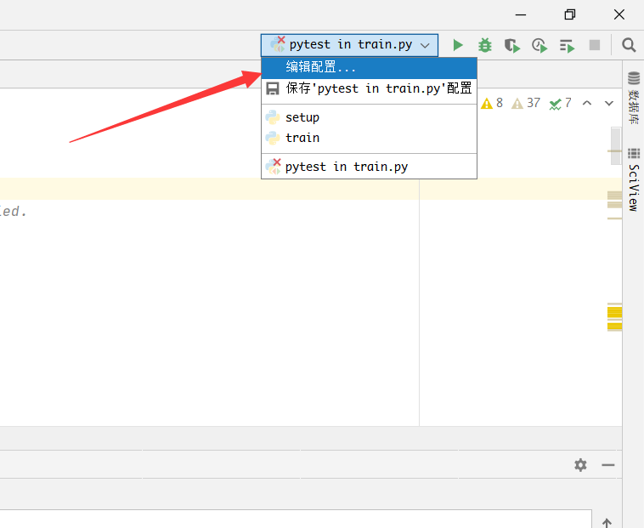Click the 37 weak warnings indicator
Screen dimensions: 644x528
(x=526, y=103)
